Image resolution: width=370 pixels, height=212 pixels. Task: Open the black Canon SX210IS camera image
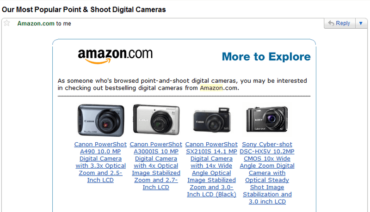(212, 120)
